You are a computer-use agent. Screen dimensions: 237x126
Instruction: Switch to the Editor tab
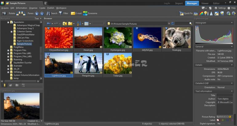216,3
